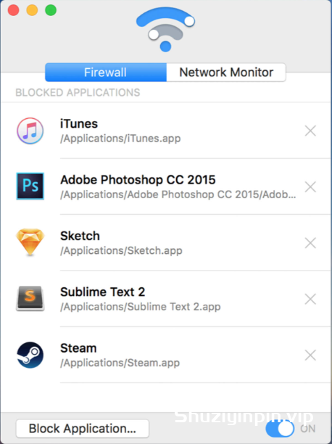The width and height of the screenshot is (332, 444).
Task: Click the blue Wi-Fi logo at top
Action: pos(165,30)
